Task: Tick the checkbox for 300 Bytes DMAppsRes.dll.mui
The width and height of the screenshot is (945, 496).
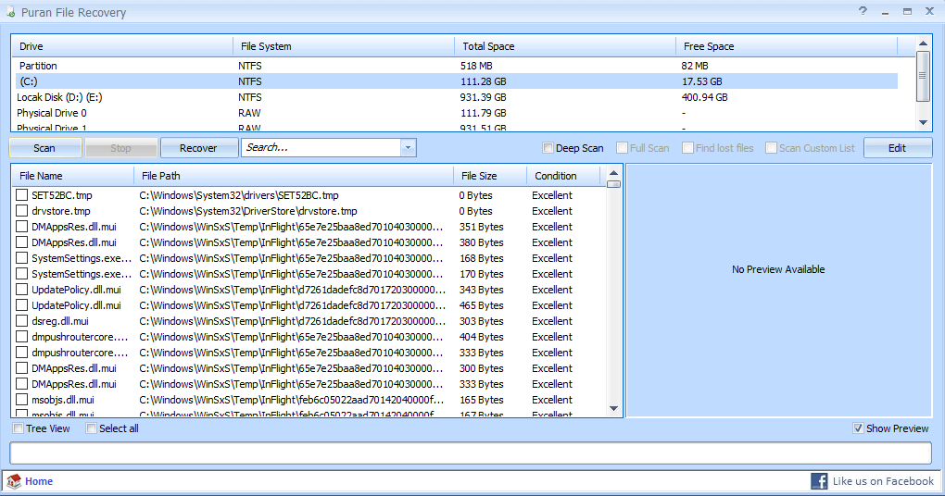Action: [21, 367]
